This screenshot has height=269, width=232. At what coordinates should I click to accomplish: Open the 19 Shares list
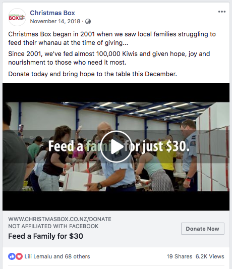coord(180,256)
